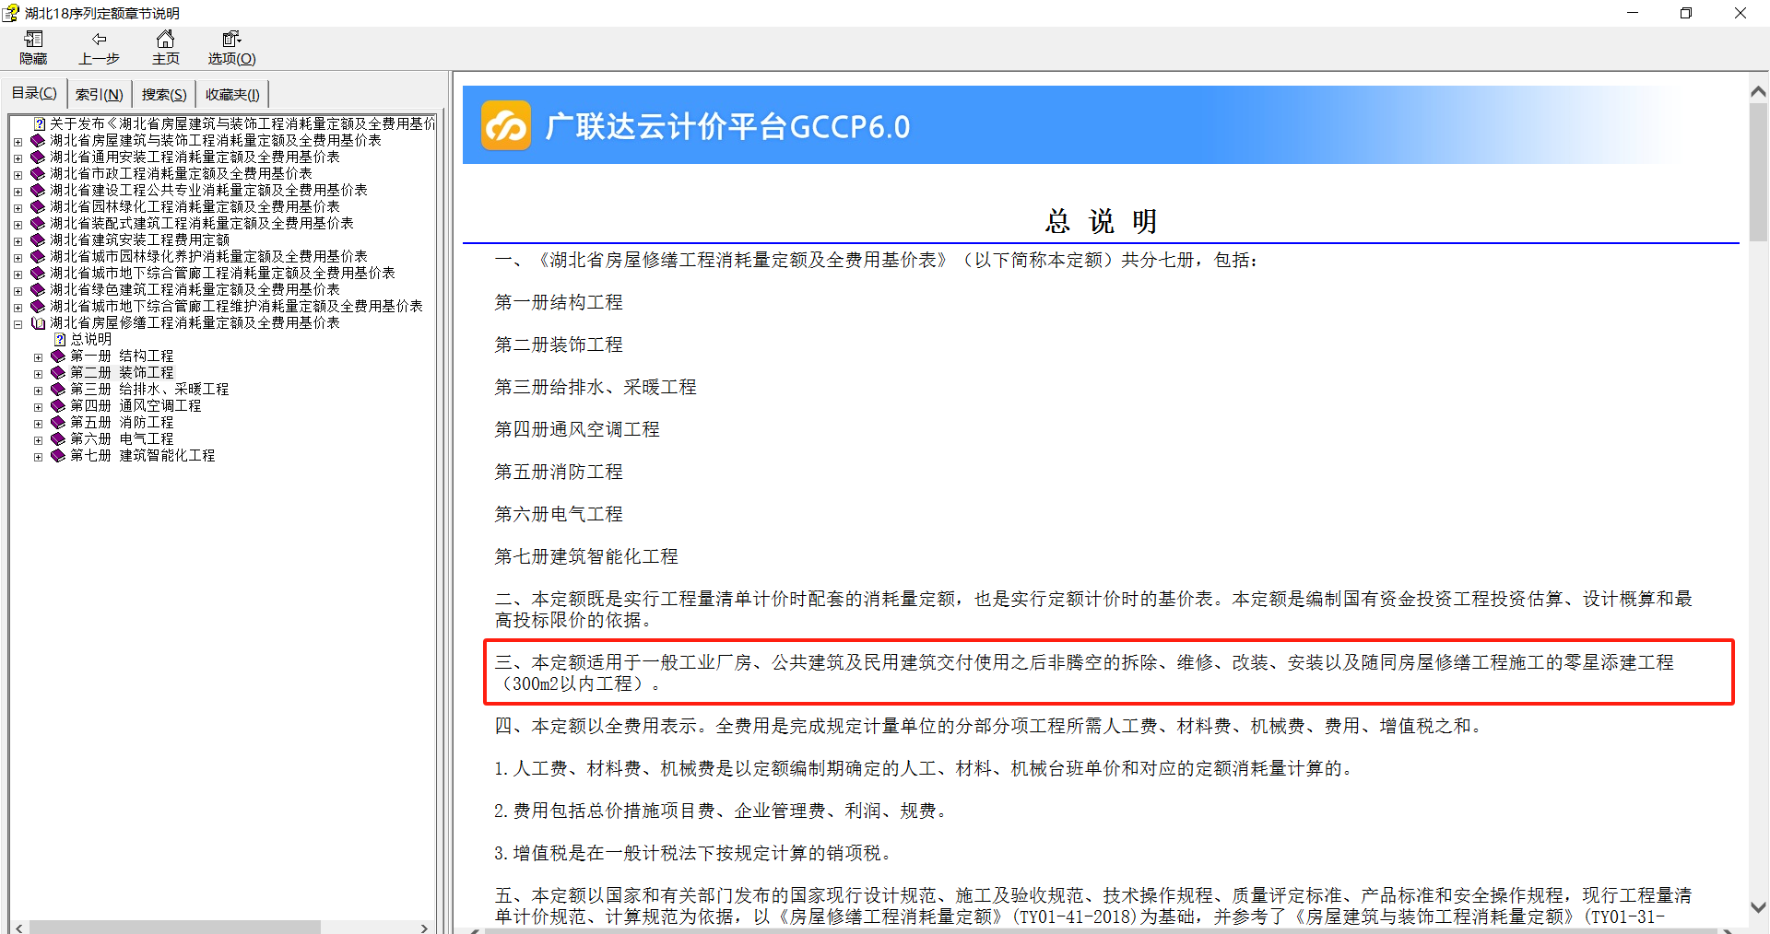Viewport: 1770px width, 934px height.
Task: Go back with the 上一步 arrow
Action: click(99, 47)
